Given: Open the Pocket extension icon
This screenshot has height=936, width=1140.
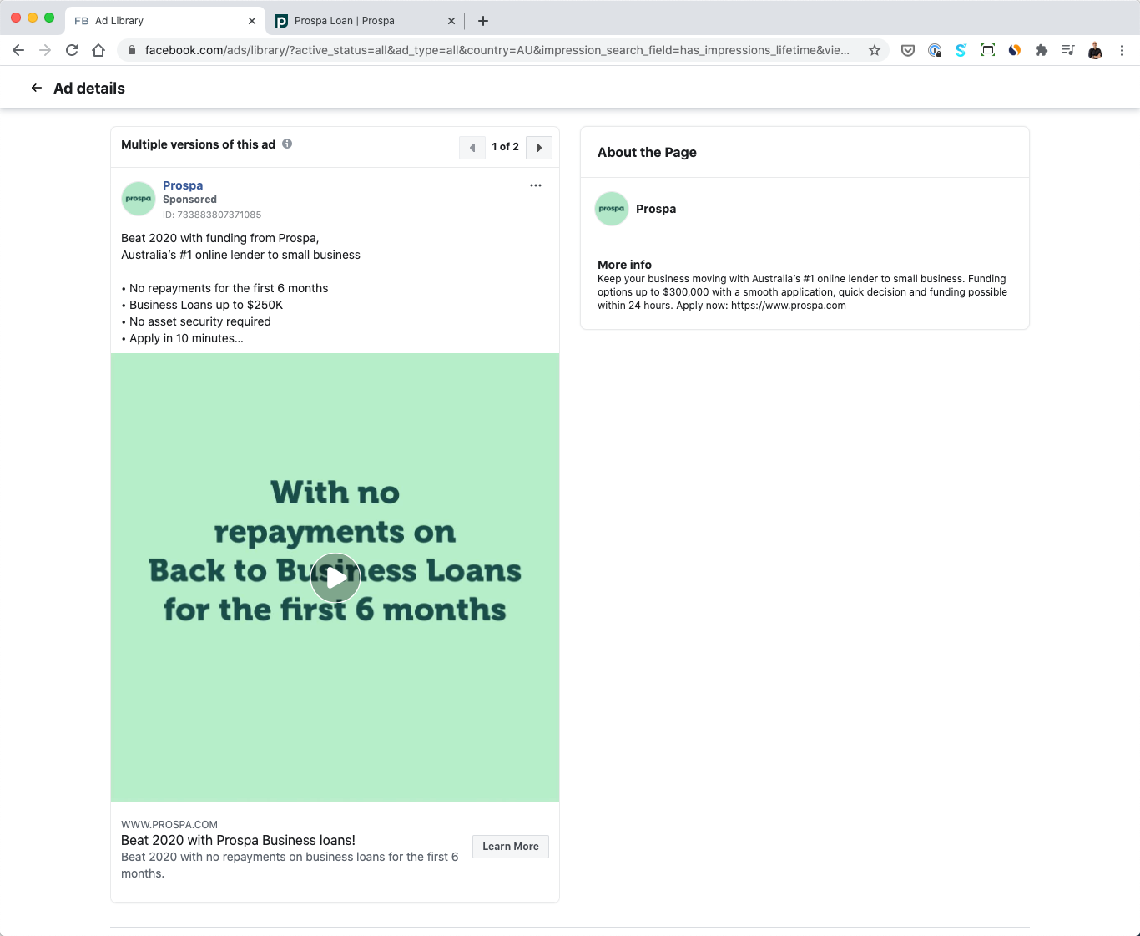Looking at the screenshot, I should (x=908, y=50).
